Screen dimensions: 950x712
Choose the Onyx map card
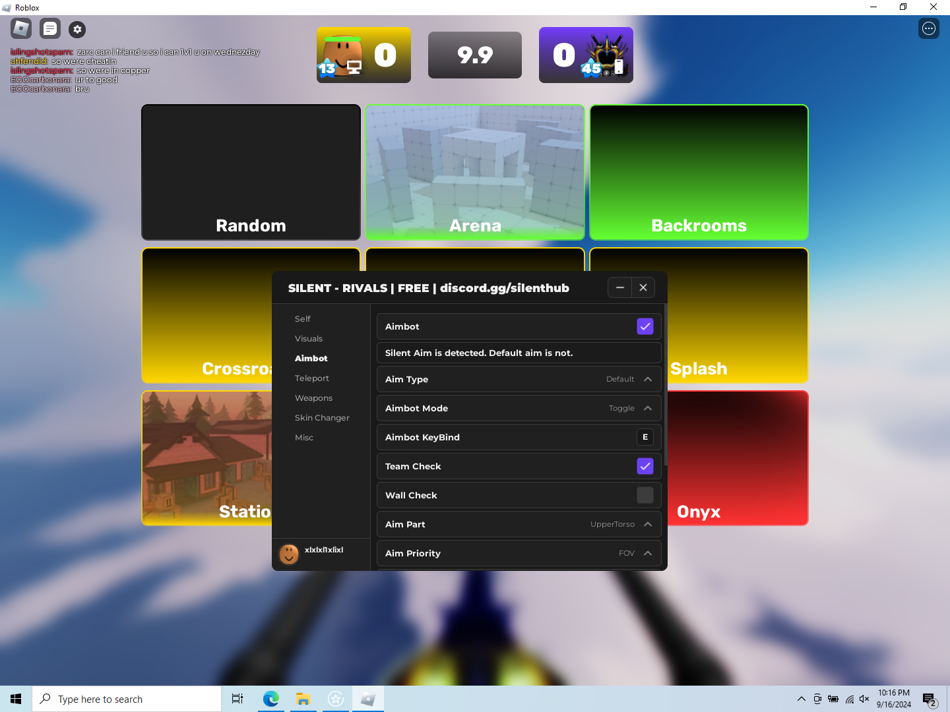(738, 458)
